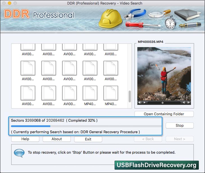Click the file list vertical scrollbar thumb

click(130, 96)
